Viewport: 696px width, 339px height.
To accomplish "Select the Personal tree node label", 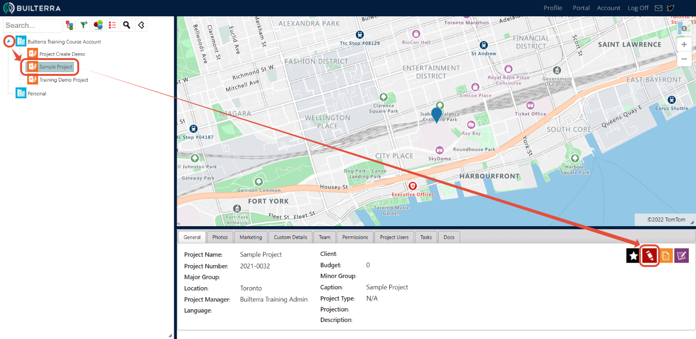I will 37,94.
